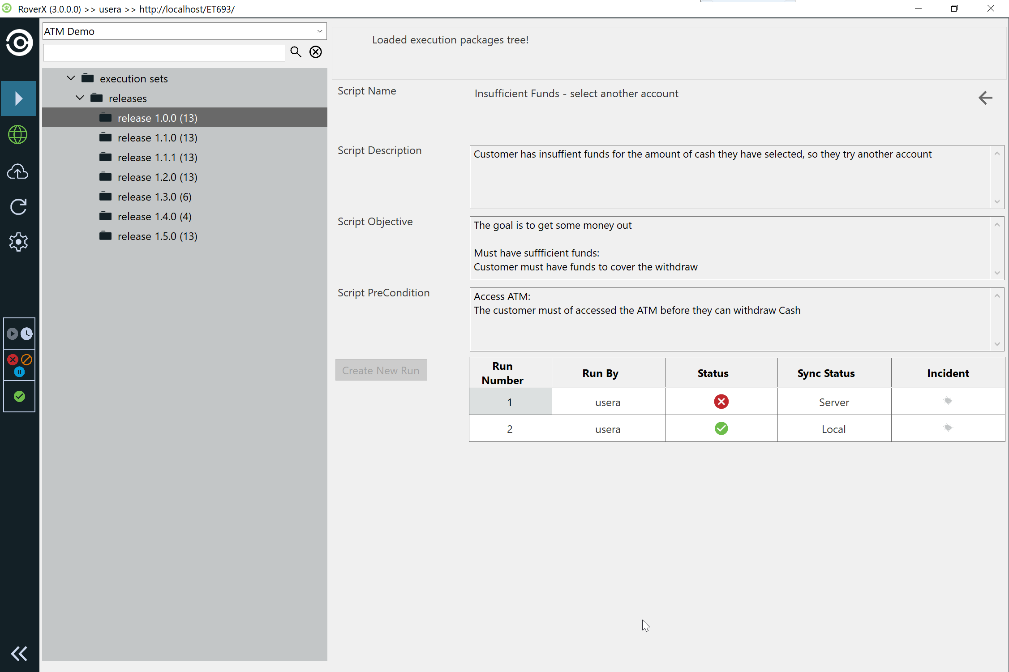Clear search with the circled X icon

(316, 52)
